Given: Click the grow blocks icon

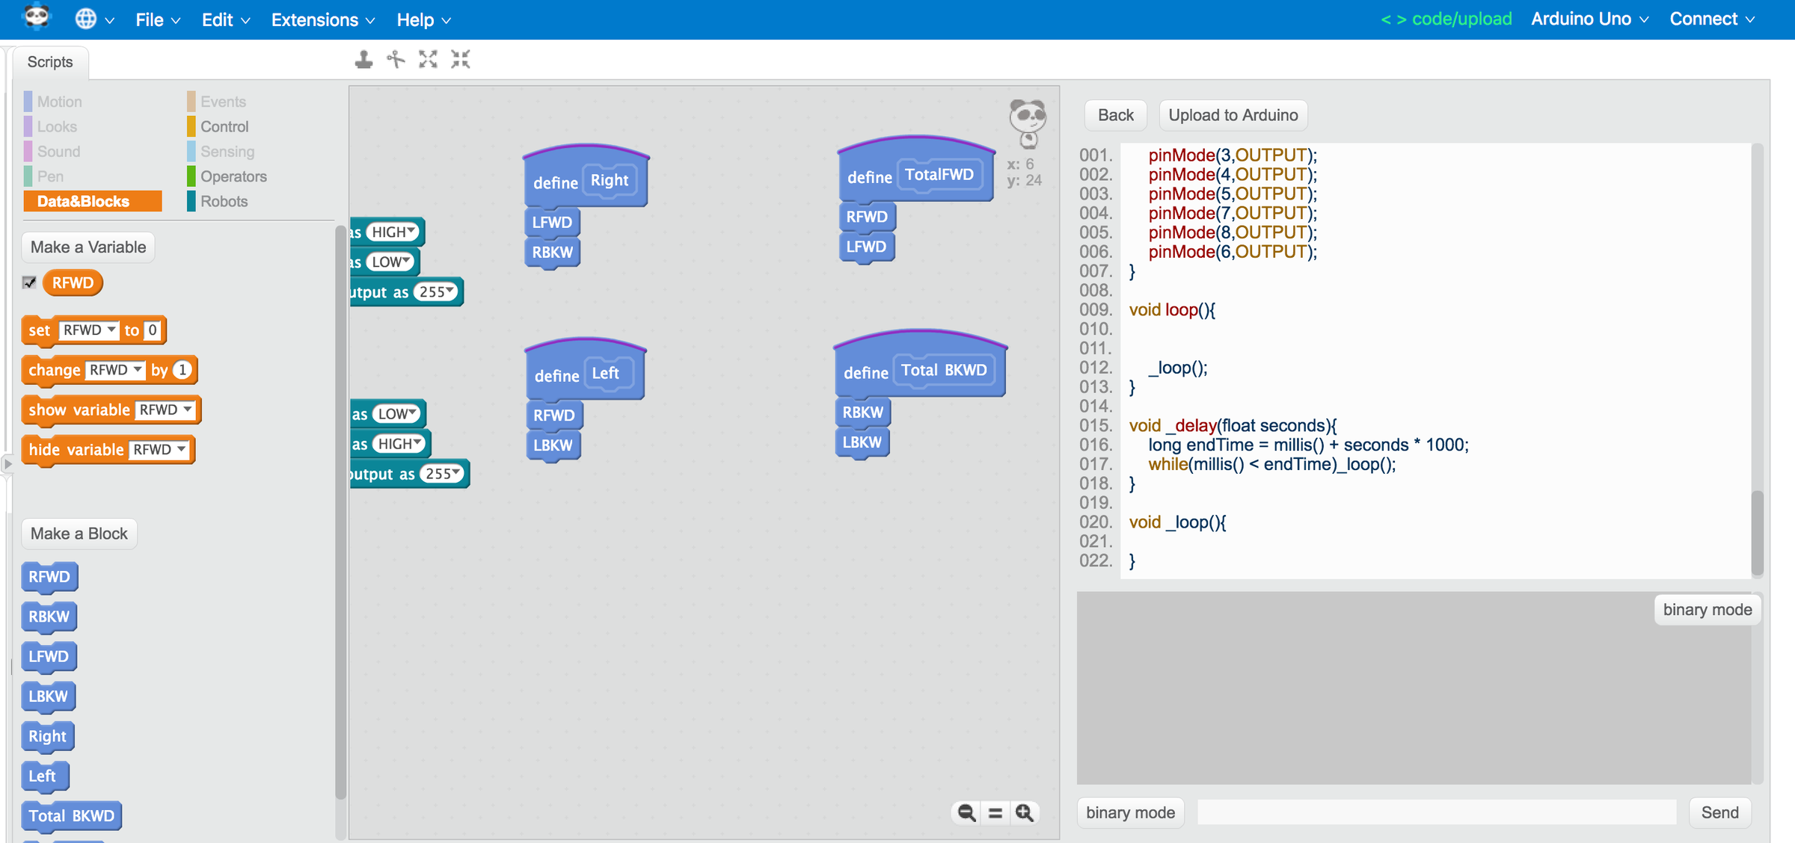Looking at the screenshot, I should (427, 59).
